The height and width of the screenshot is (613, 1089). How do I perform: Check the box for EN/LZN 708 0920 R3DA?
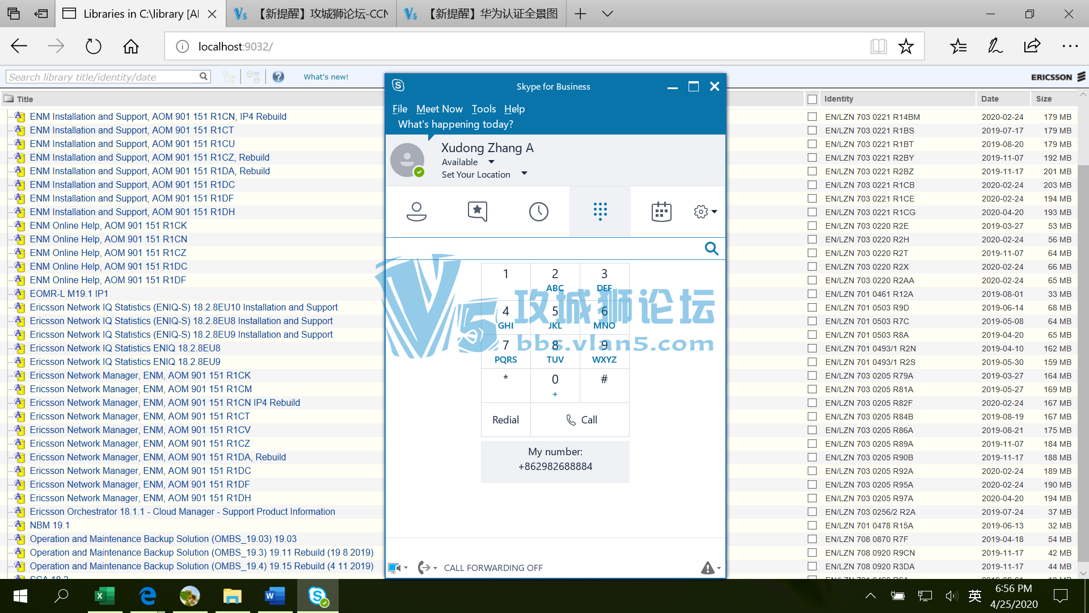coord(812,566)
